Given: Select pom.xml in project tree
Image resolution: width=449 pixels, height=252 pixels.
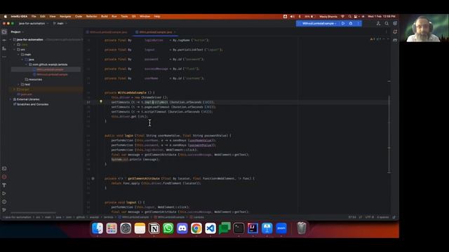Looking at the screenshot, I should click(x=25, y=94).
